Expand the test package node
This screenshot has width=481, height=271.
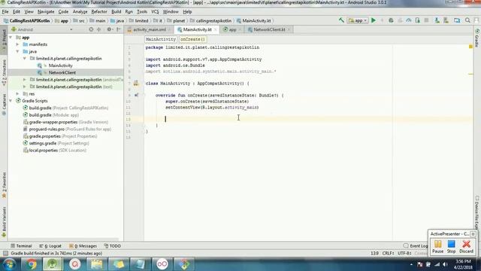25,87
